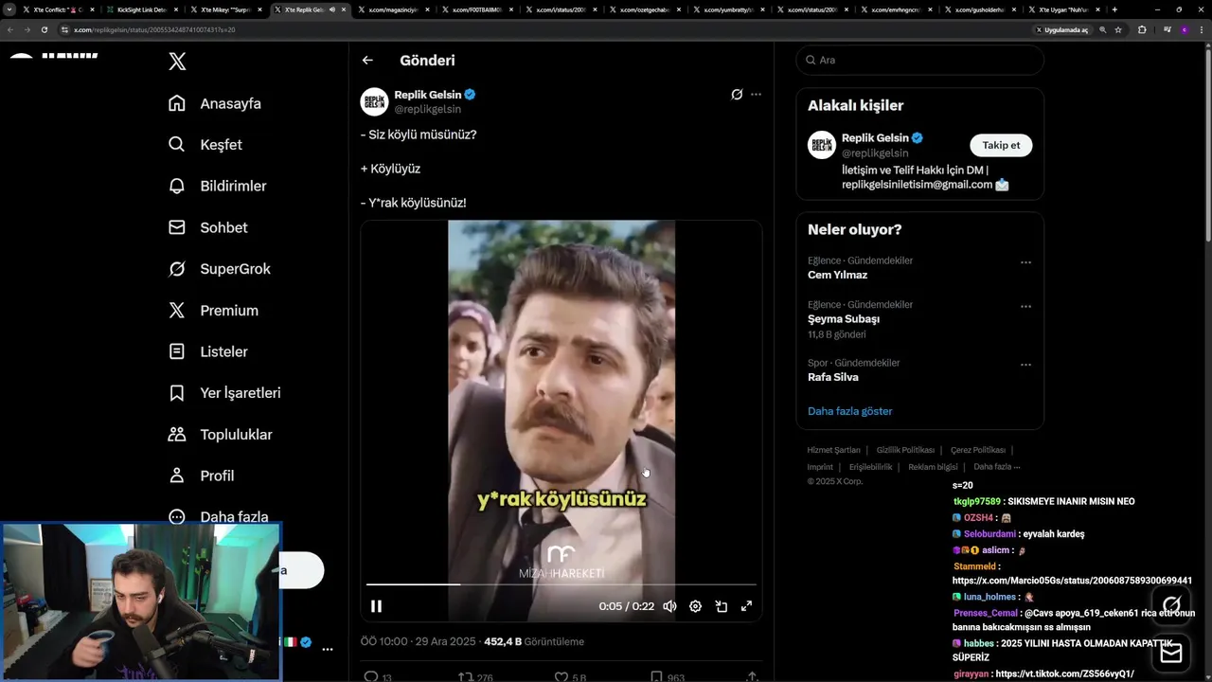Click the Grok icon on the post
Screen dimensions: 1212x682
pyautogui.click(x=737, y=94)
